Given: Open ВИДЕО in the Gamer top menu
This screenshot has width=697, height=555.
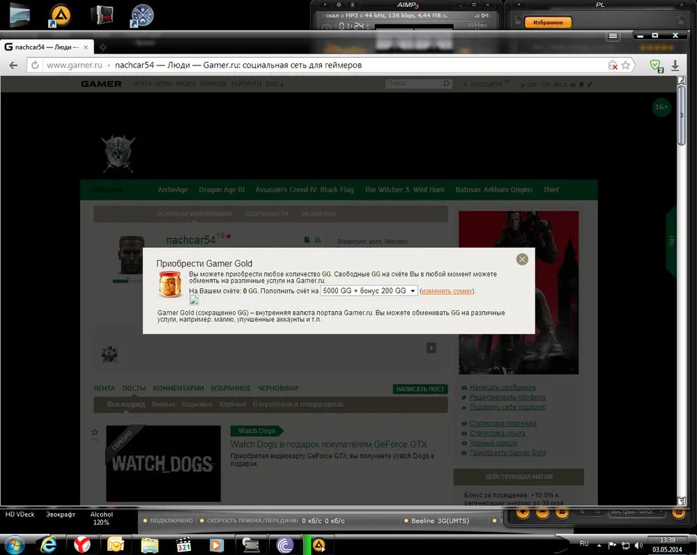Looking at the screenshot, I should (x=186, y=84).
